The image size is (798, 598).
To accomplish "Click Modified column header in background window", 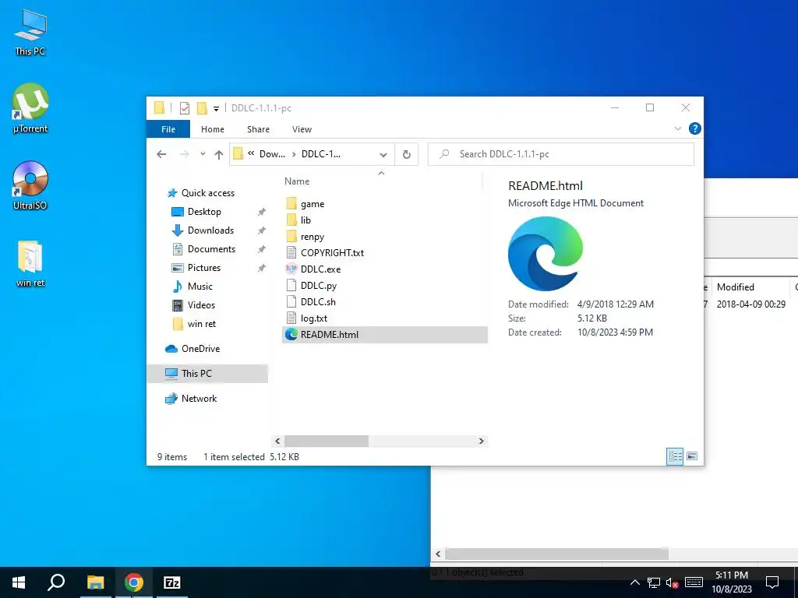I will pyautogui.click(x=736, y=287).
